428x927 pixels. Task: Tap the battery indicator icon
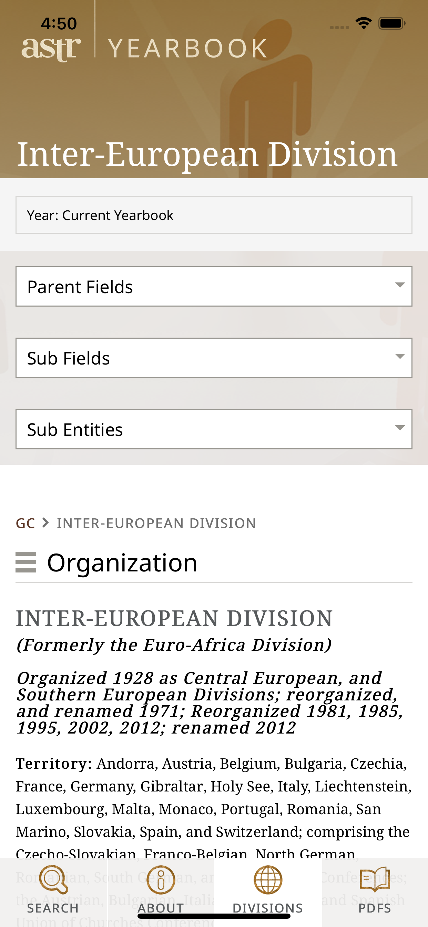coord(392,23)
